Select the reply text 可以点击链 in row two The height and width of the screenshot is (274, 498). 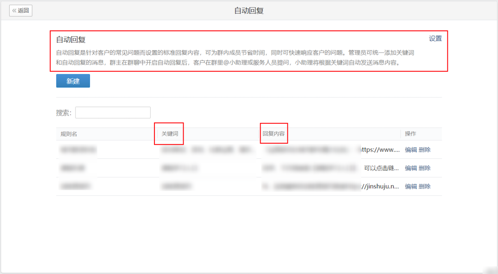click(381, 168)
